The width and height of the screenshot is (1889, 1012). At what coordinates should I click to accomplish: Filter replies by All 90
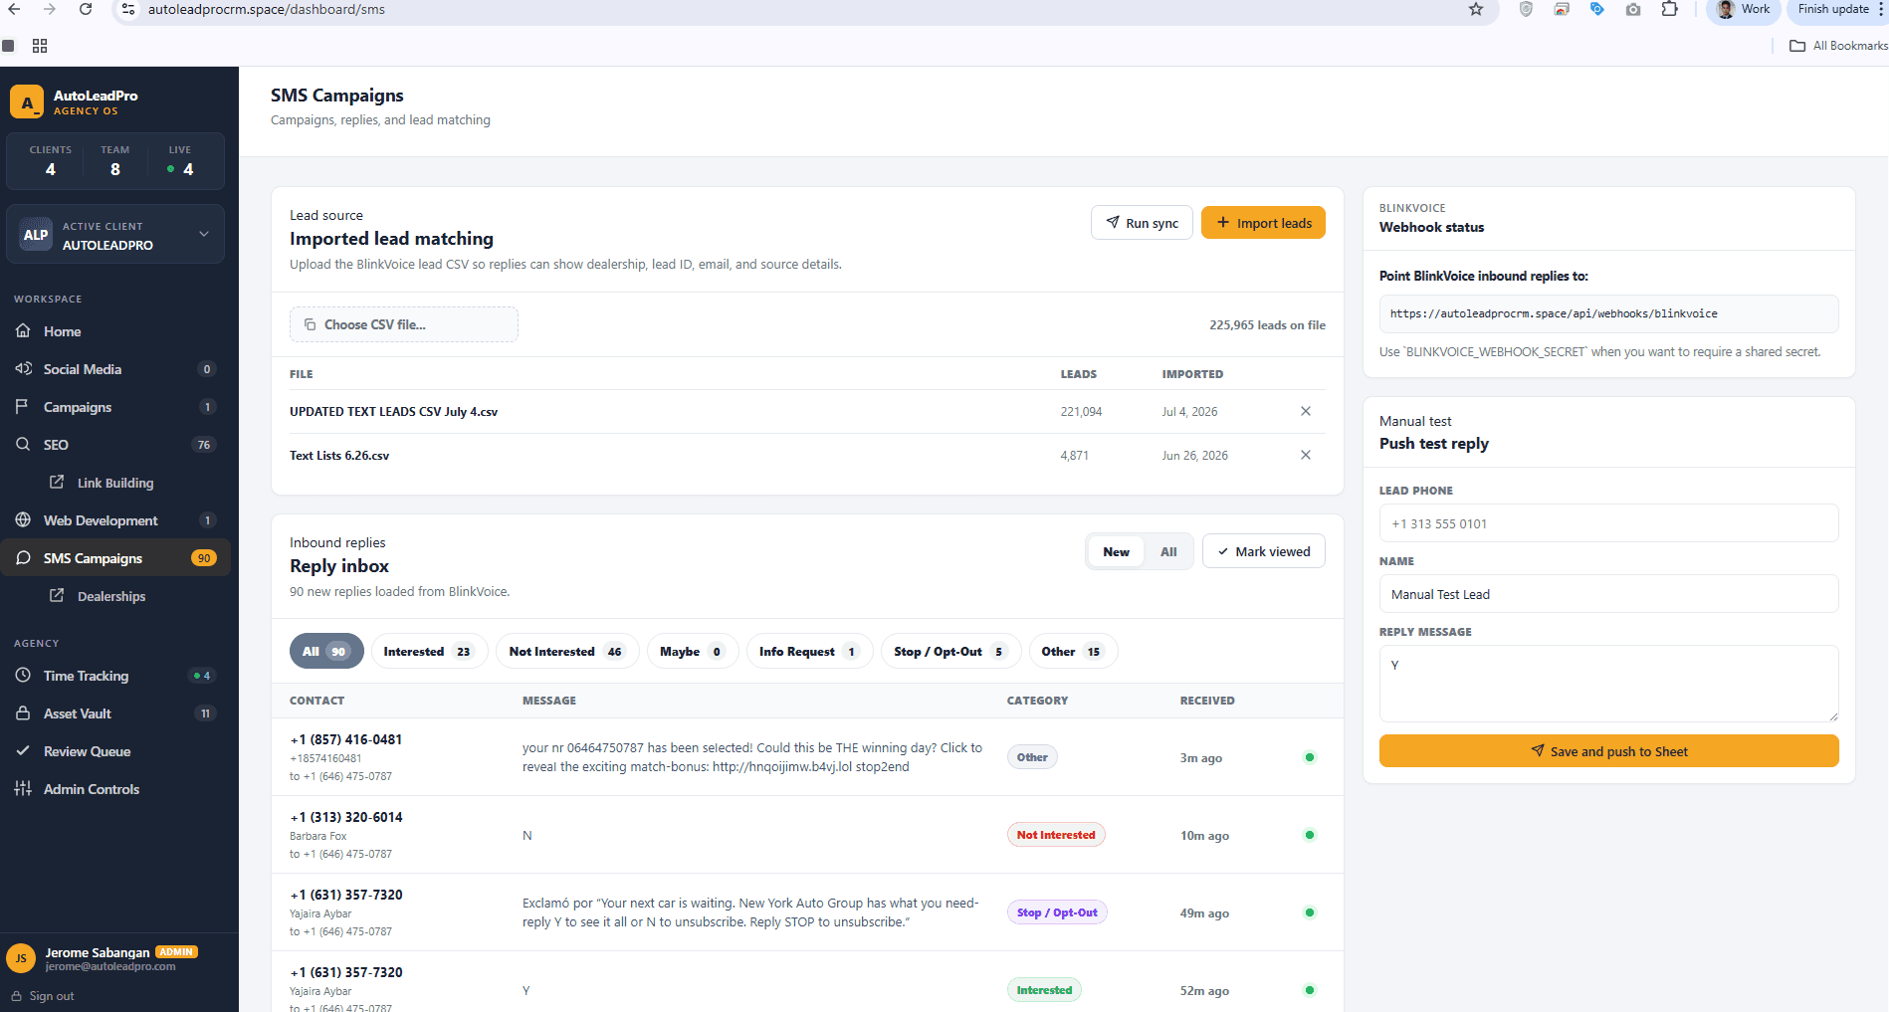(326, 652)
